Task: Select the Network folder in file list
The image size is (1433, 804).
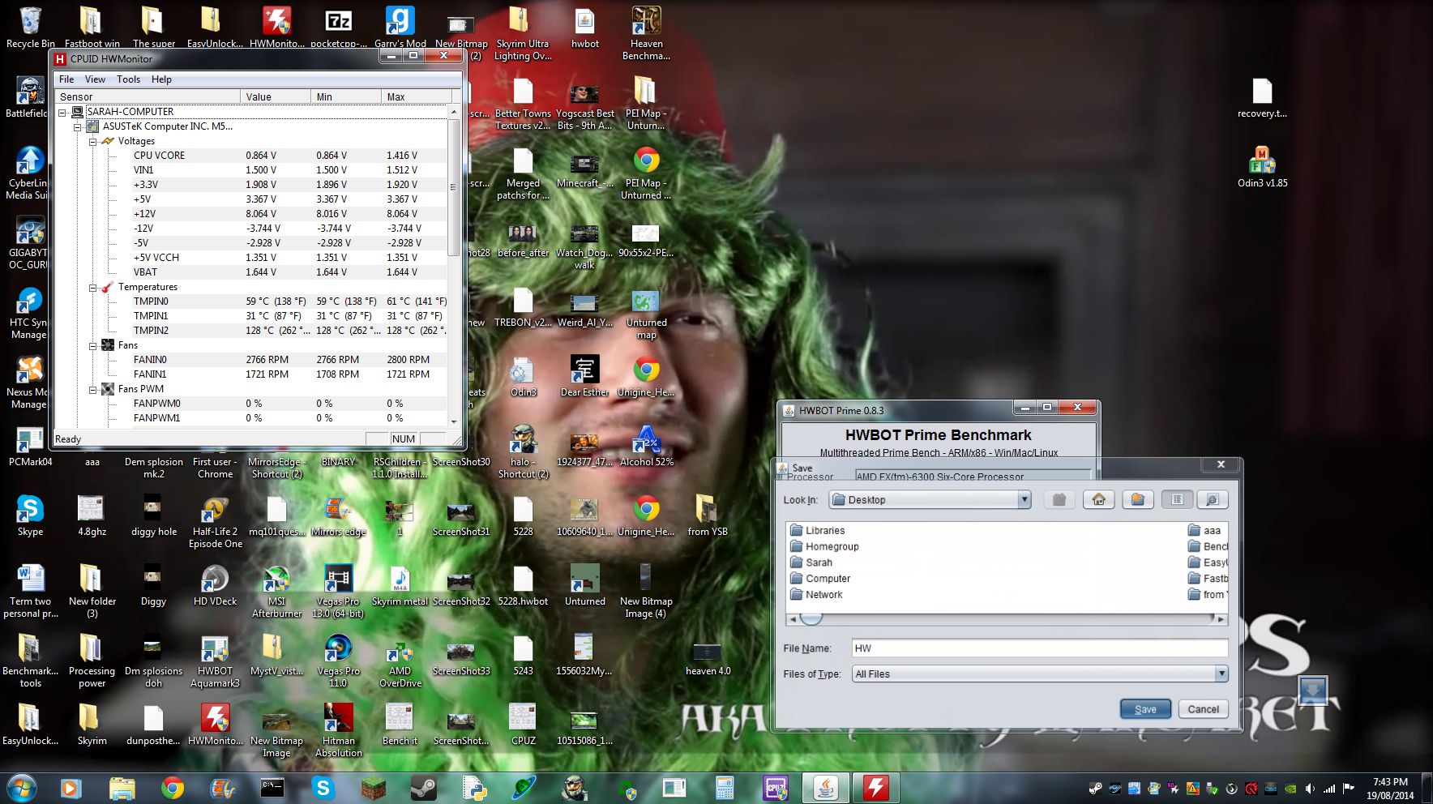Action: click(816, 595)
